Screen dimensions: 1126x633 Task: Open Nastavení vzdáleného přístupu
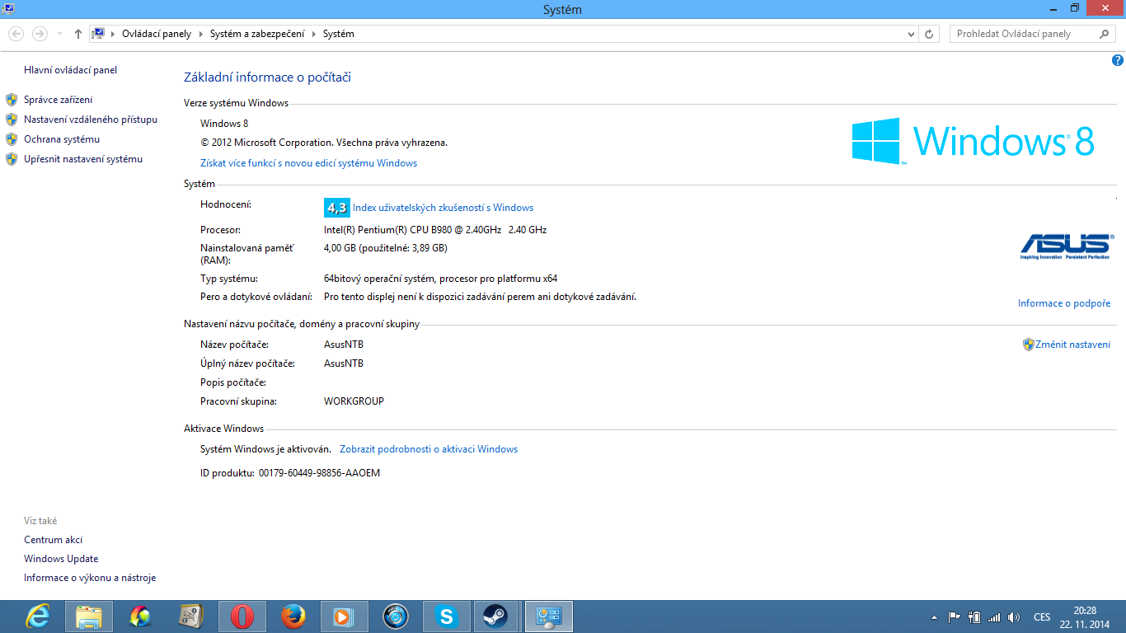click(x=91, y=120)
